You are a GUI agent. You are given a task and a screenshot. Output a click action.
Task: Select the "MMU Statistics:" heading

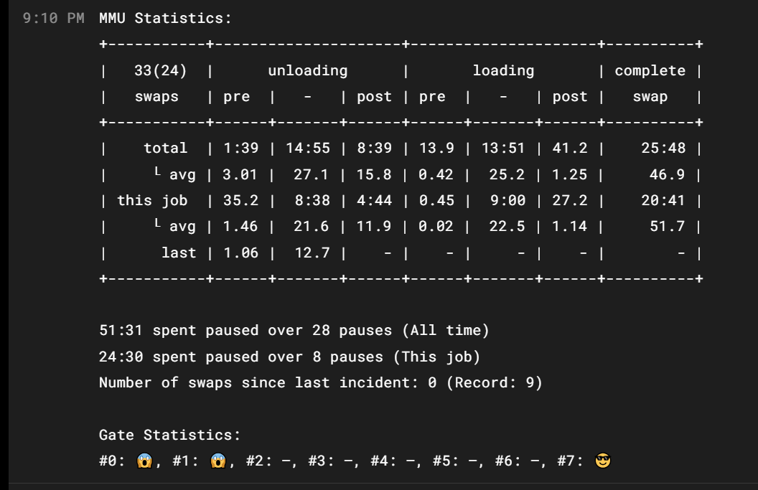(x=166, y=19)
